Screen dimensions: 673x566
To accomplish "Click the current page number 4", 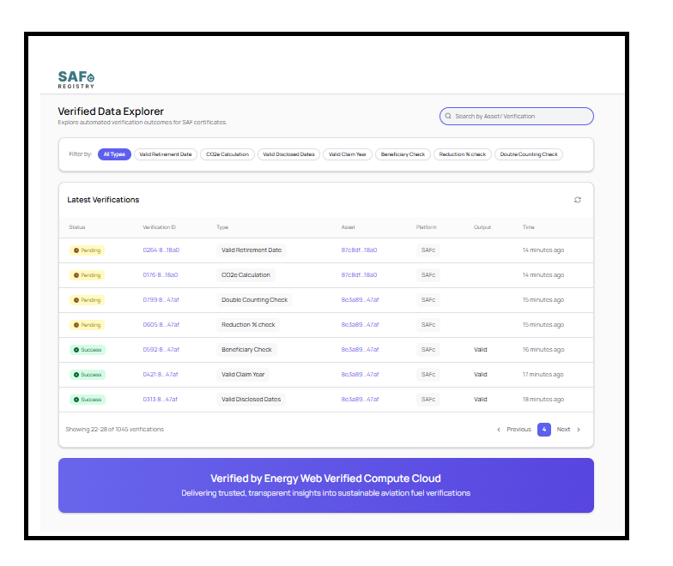I will coord(544,430).
